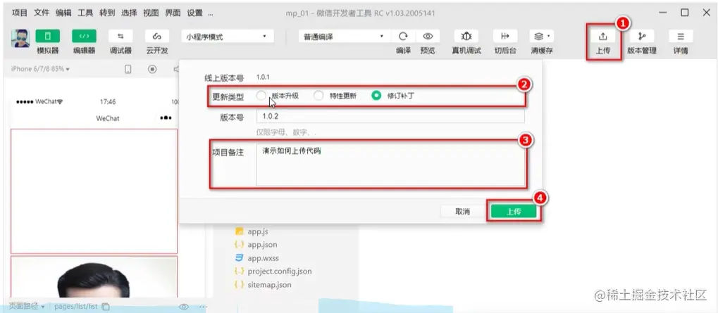Open Version Management (版本管理)
The width and height of the screenshot is (718, 313).
[x=641, y=36]
